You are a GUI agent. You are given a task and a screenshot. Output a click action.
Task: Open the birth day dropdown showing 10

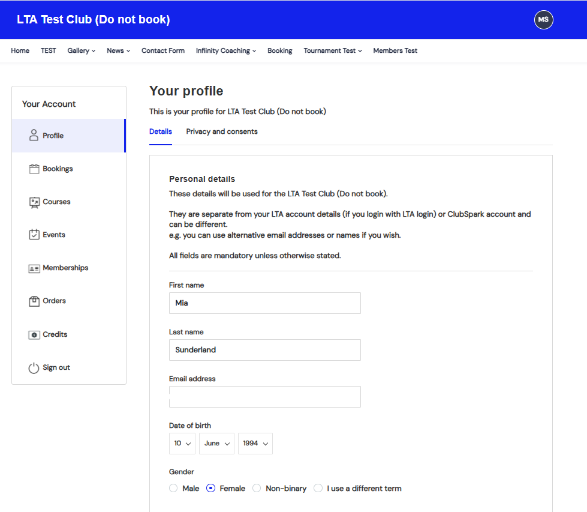(182, 444)
